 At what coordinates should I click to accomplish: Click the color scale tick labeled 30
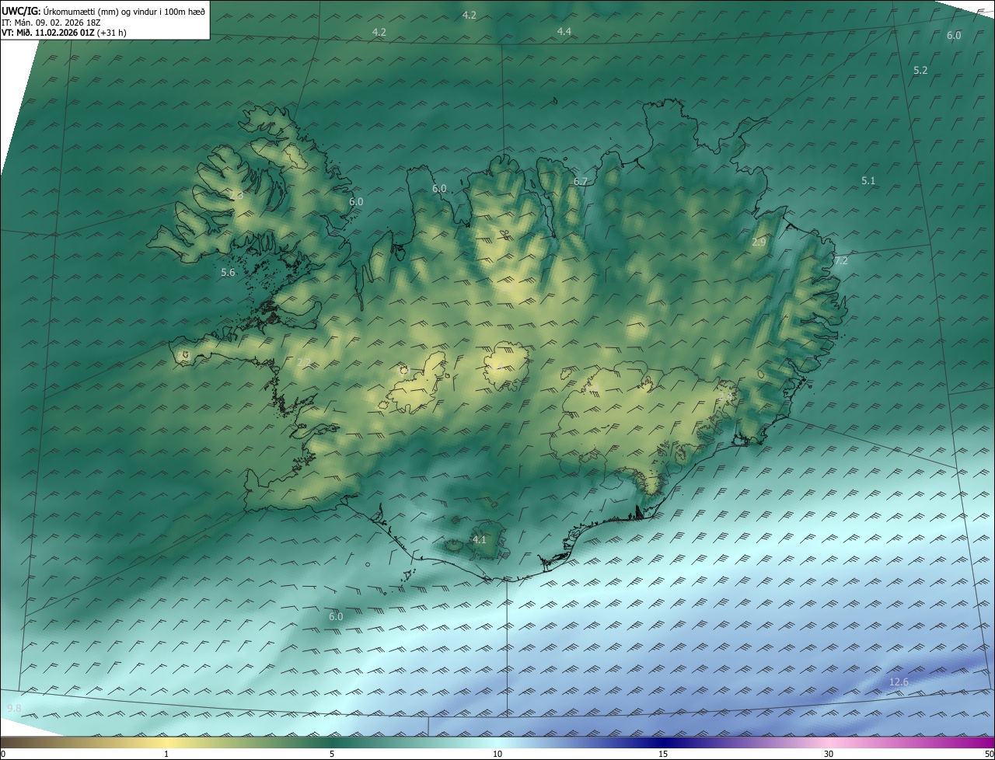click(x=829, y=754)
